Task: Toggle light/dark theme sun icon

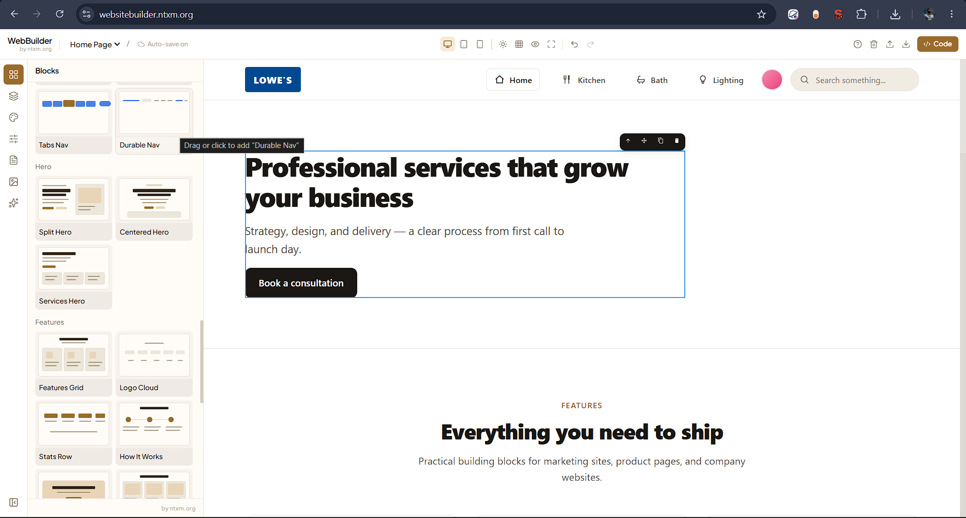Action: 503,44
